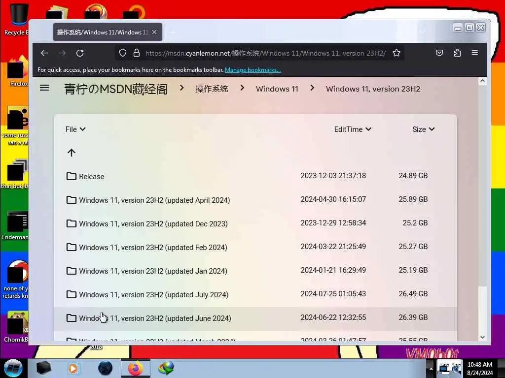Reload the page with the refresh icon
Image resolution: width=505 pixels, height=378 pixels.
[x=80, y=53]
